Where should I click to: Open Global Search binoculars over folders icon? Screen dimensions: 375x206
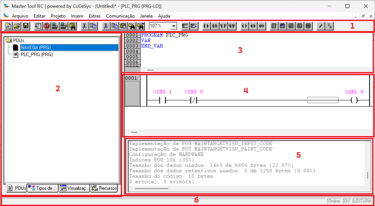72,26
